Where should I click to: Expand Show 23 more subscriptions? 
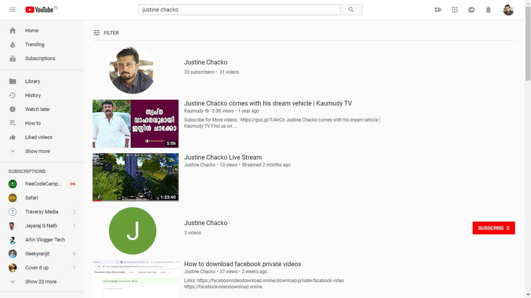41,281
